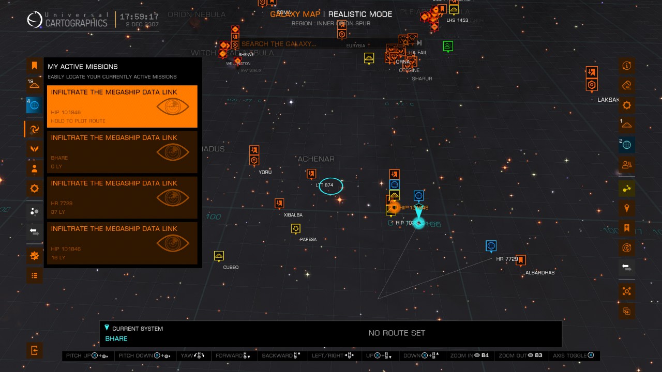Open the active missions swirl tab

35,129
